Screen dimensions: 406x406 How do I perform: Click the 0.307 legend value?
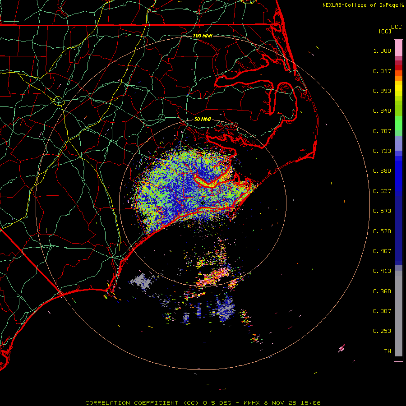(382, 311)
